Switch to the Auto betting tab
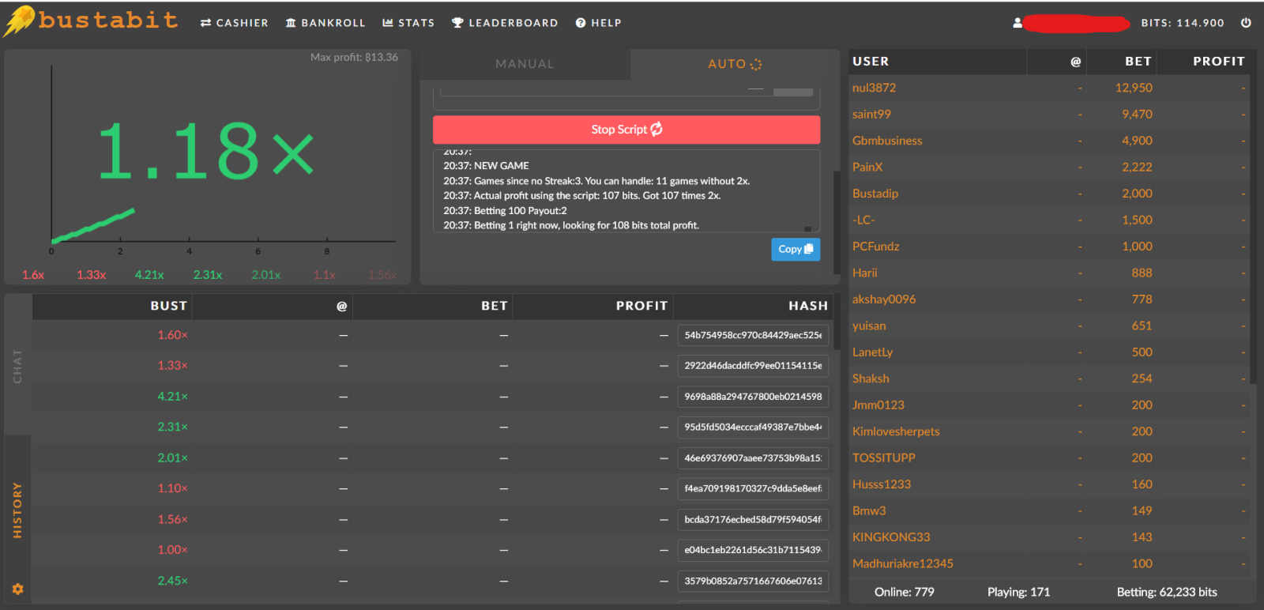The image size is (1264, 610). click(735, 64)
